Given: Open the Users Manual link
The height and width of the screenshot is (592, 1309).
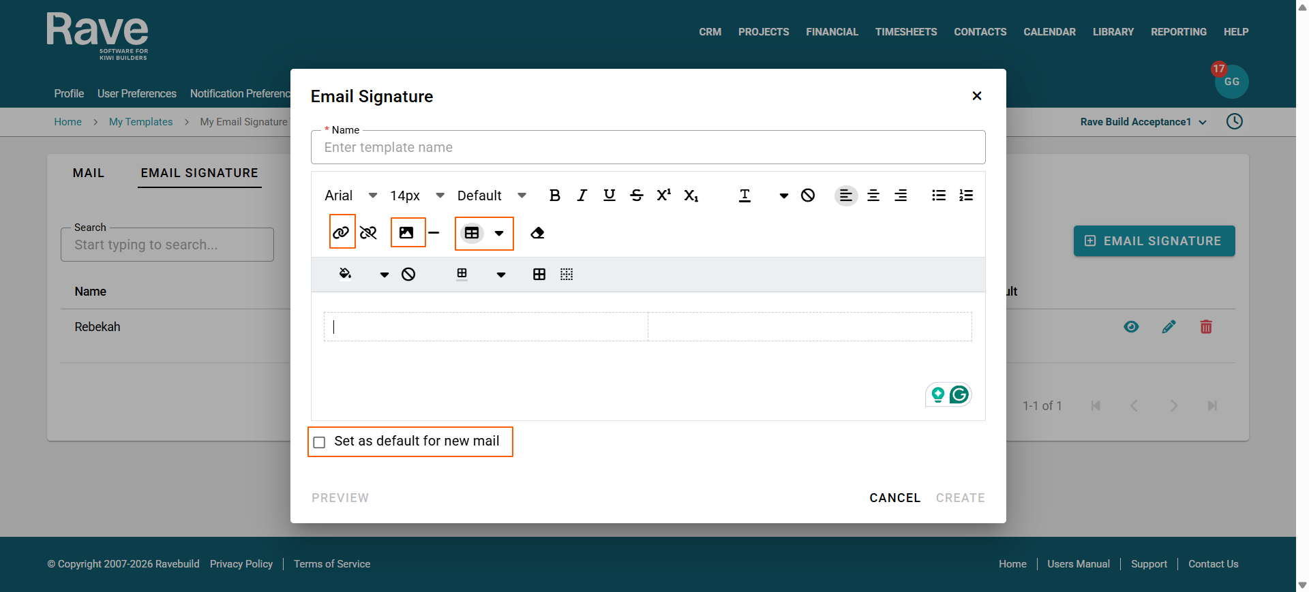Looking at the screenshot, I should [1079, 564].
